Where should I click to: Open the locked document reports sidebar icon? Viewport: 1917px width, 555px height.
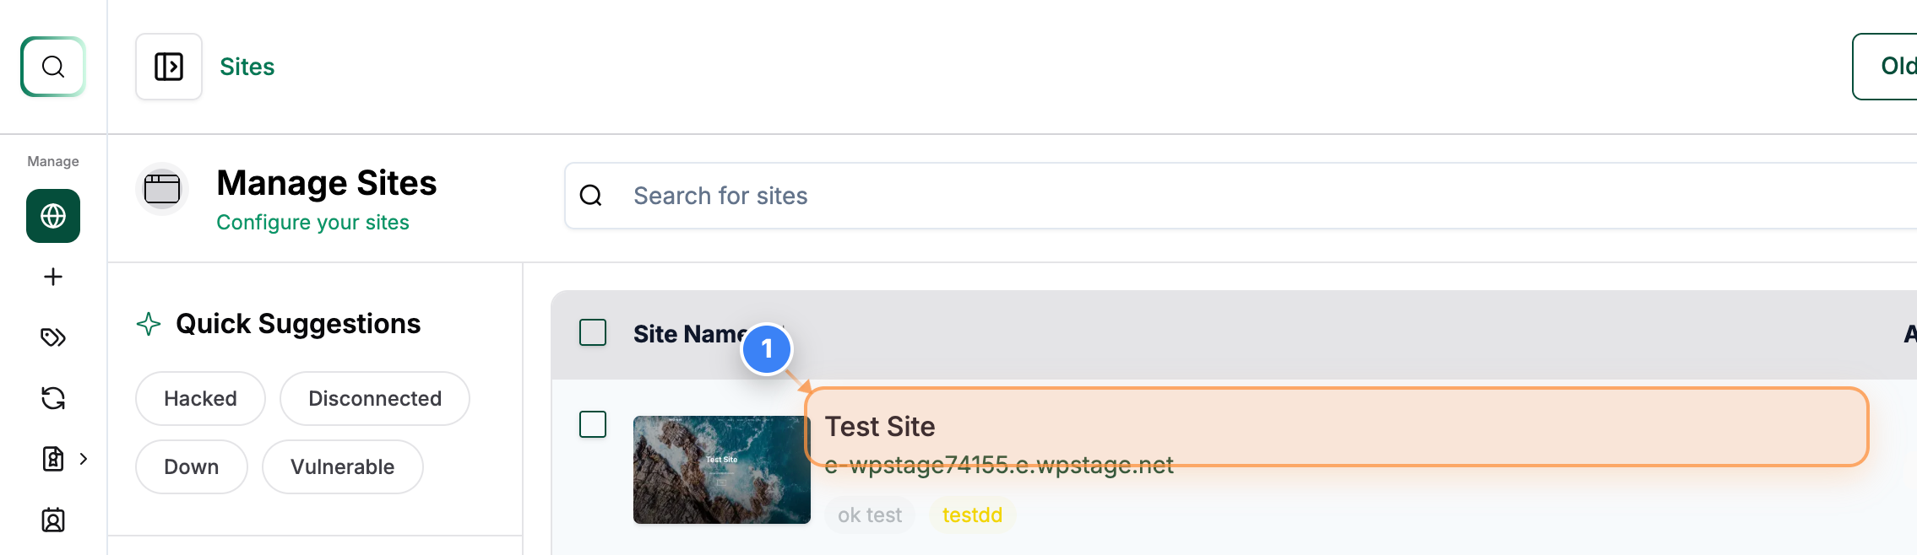[x=53, y=459]
